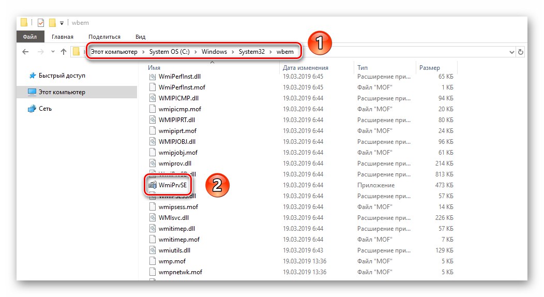
Task: Click the properties checkmark icon in title bar
Action: click(x=41, y=23)
